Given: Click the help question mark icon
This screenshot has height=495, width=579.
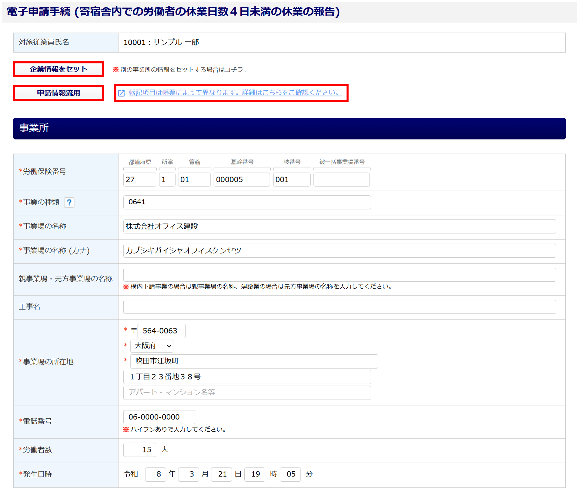Looking at the screenshot, I should pyautogui.click(x=69, y=202).
